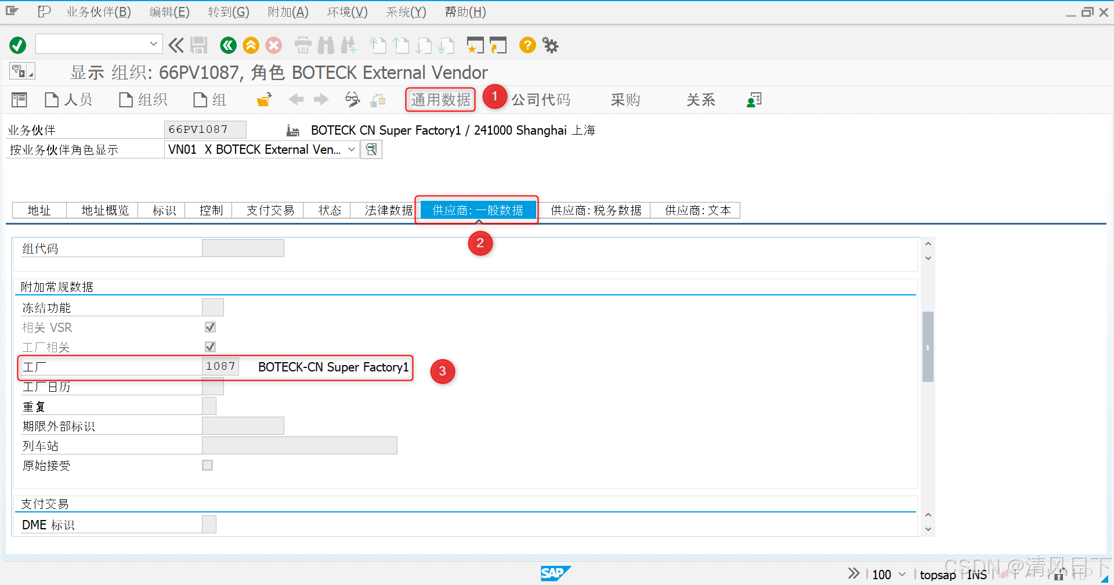Switch display/change mode glasses icon
Viewport: 1114px width, 585px height.
352,100
